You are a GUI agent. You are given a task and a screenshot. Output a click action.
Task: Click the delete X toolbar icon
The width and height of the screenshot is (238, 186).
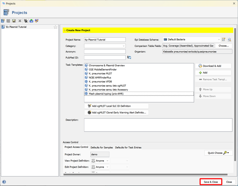tap(20, 21)
